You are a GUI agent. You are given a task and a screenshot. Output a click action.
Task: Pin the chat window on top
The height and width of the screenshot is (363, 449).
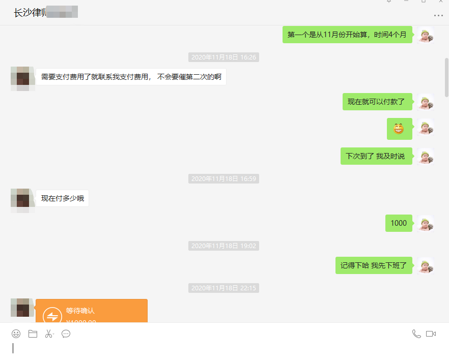click(389, 2)
